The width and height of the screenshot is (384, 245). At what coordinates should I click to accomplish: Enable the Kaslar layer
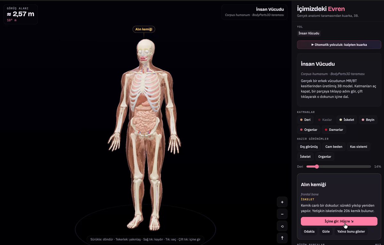[325, 120]
